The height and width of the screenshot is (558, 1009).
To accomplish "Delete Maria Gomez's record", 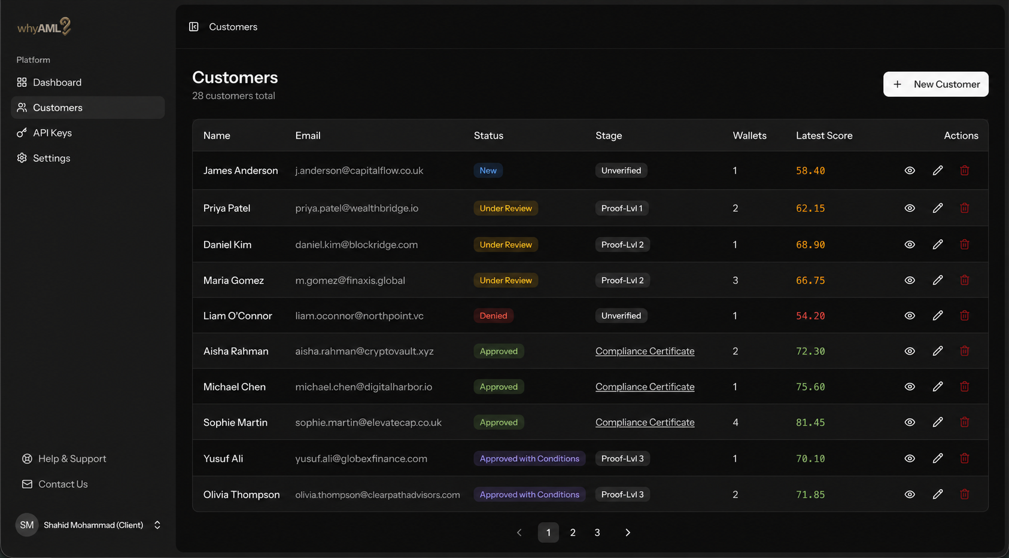I will click(x=965, y=280).
